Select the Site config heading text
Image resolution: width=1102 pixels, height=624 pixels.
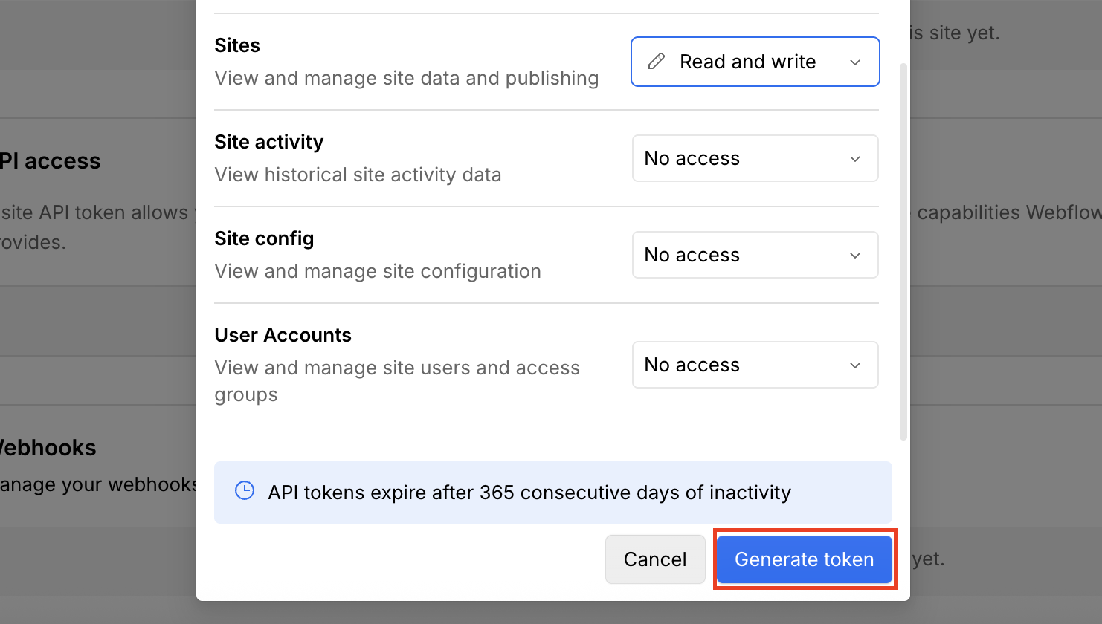[264, 238]
